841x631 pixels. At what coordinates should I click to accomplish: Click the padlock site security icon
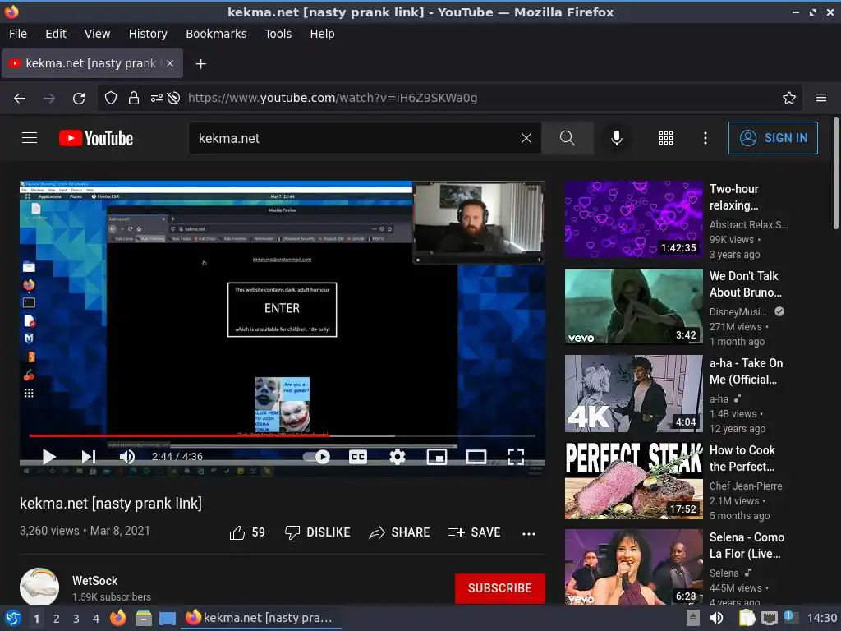click(x=134, y=99)
